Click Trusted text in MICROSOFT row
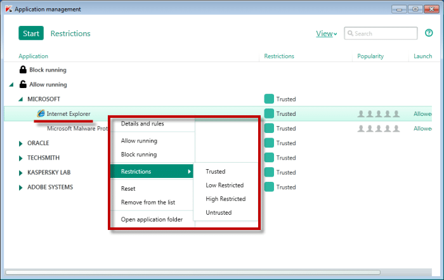The image size is (444, 280). click(286, 99)
